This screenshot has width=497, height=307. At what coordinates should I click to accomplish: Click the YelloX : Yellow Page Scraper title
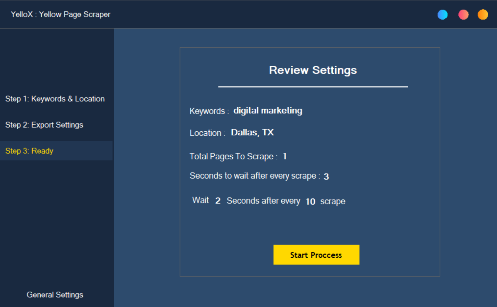coord(60,15)
